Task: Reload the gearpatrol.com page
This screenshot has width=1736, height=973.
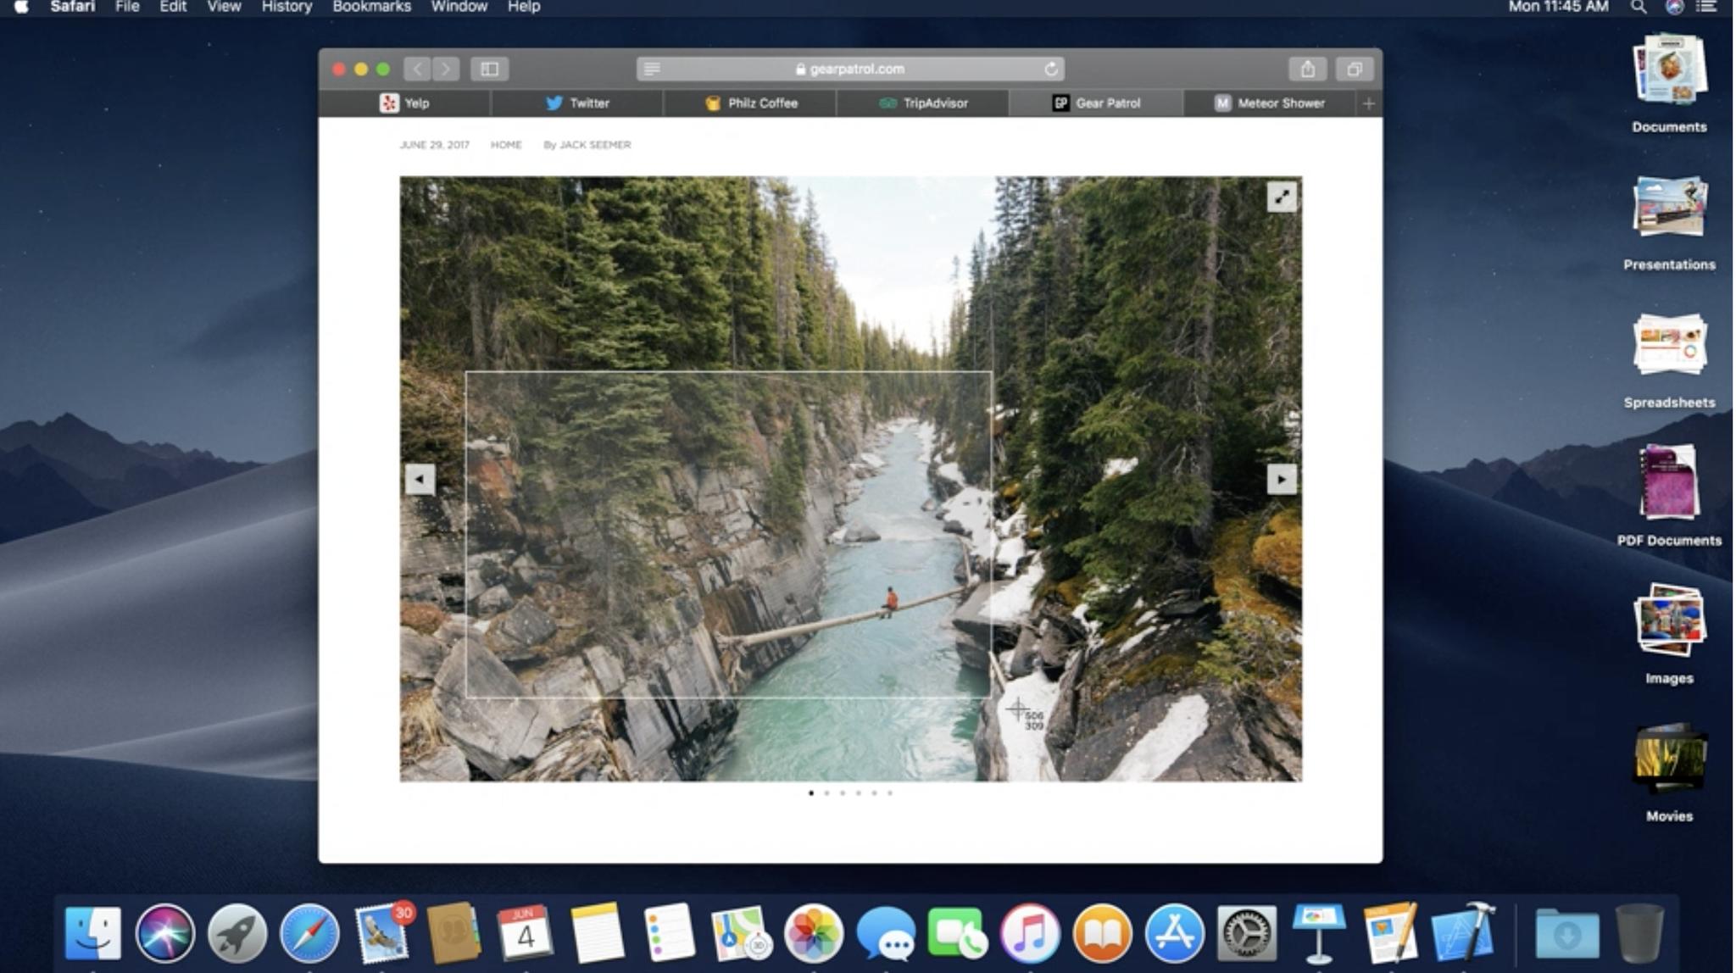Action: (1051, 69)
